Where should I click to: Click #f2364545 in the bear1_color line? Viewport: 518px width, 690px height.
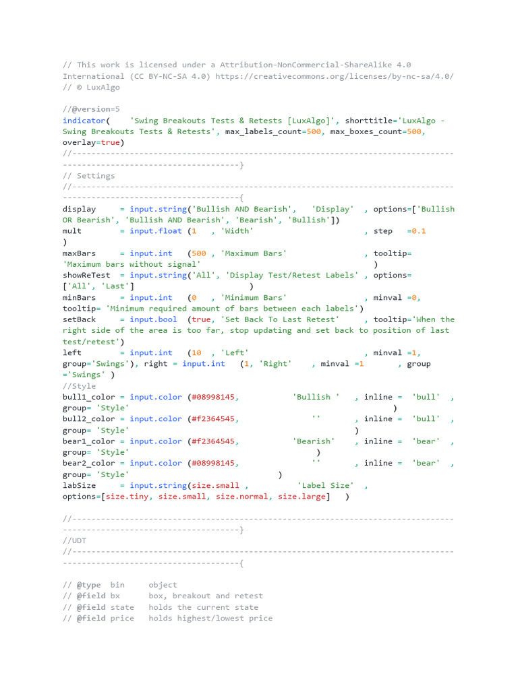213,441
